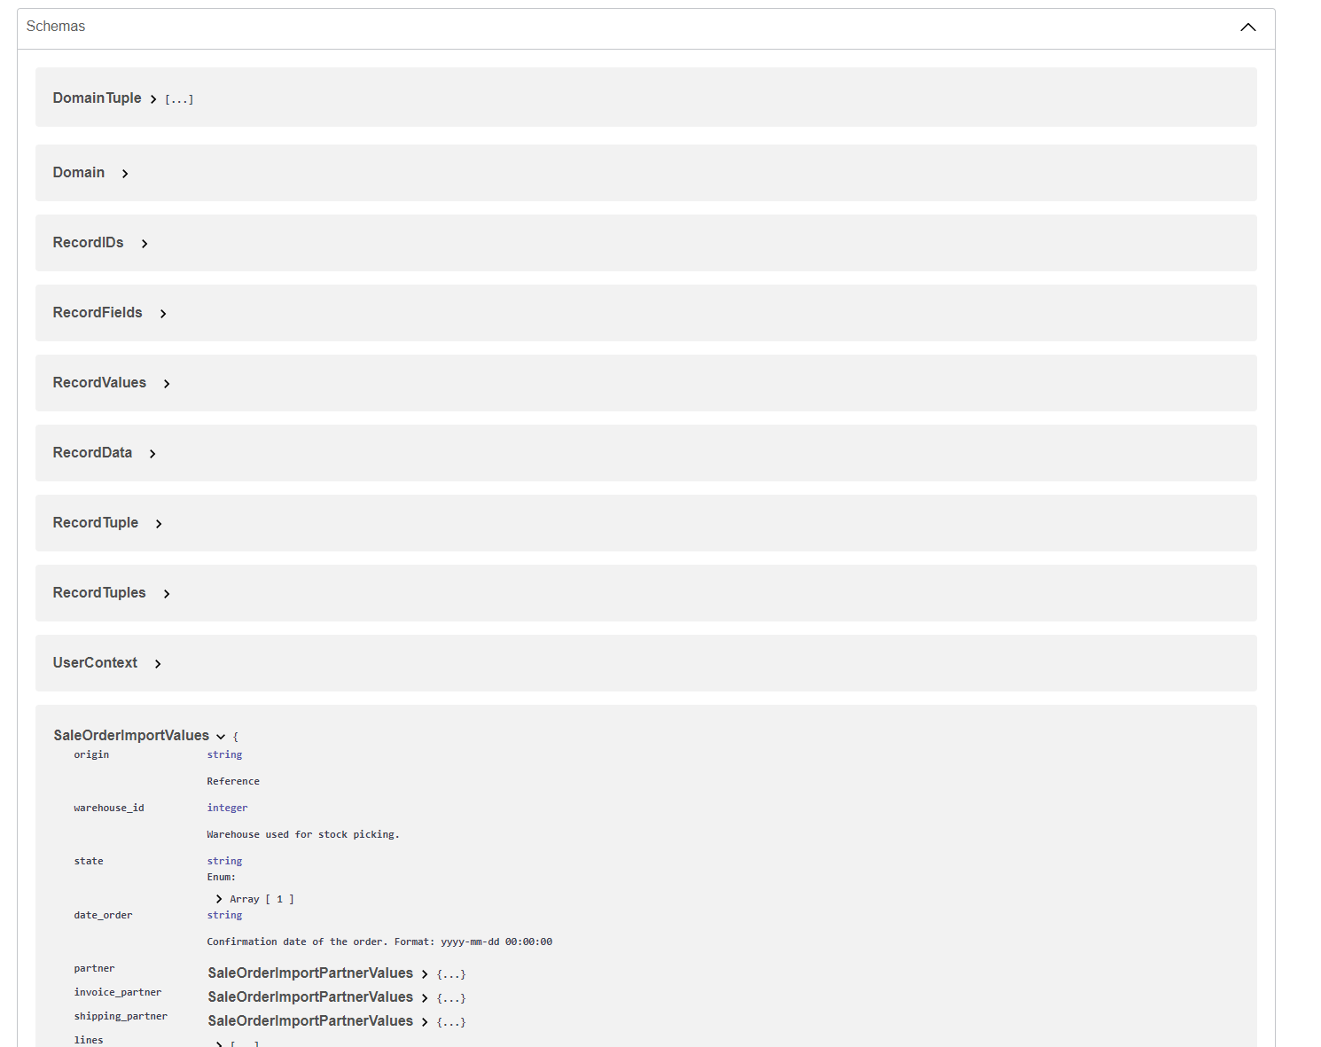This screenshot has height=1047, width=1321.
Task: Expand shipping_partner SaleOrderImportPartnerValues chevron
Action: (425, 1022)
